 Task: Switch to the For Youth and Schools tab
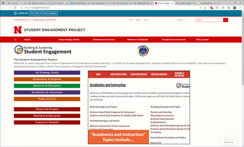(x=122, y=3)
